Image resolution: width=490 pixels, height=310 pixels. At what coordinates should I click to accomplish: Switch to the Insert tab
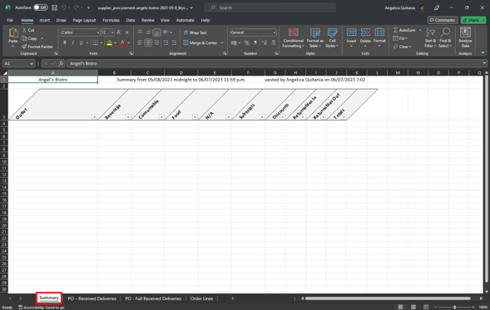44,20
